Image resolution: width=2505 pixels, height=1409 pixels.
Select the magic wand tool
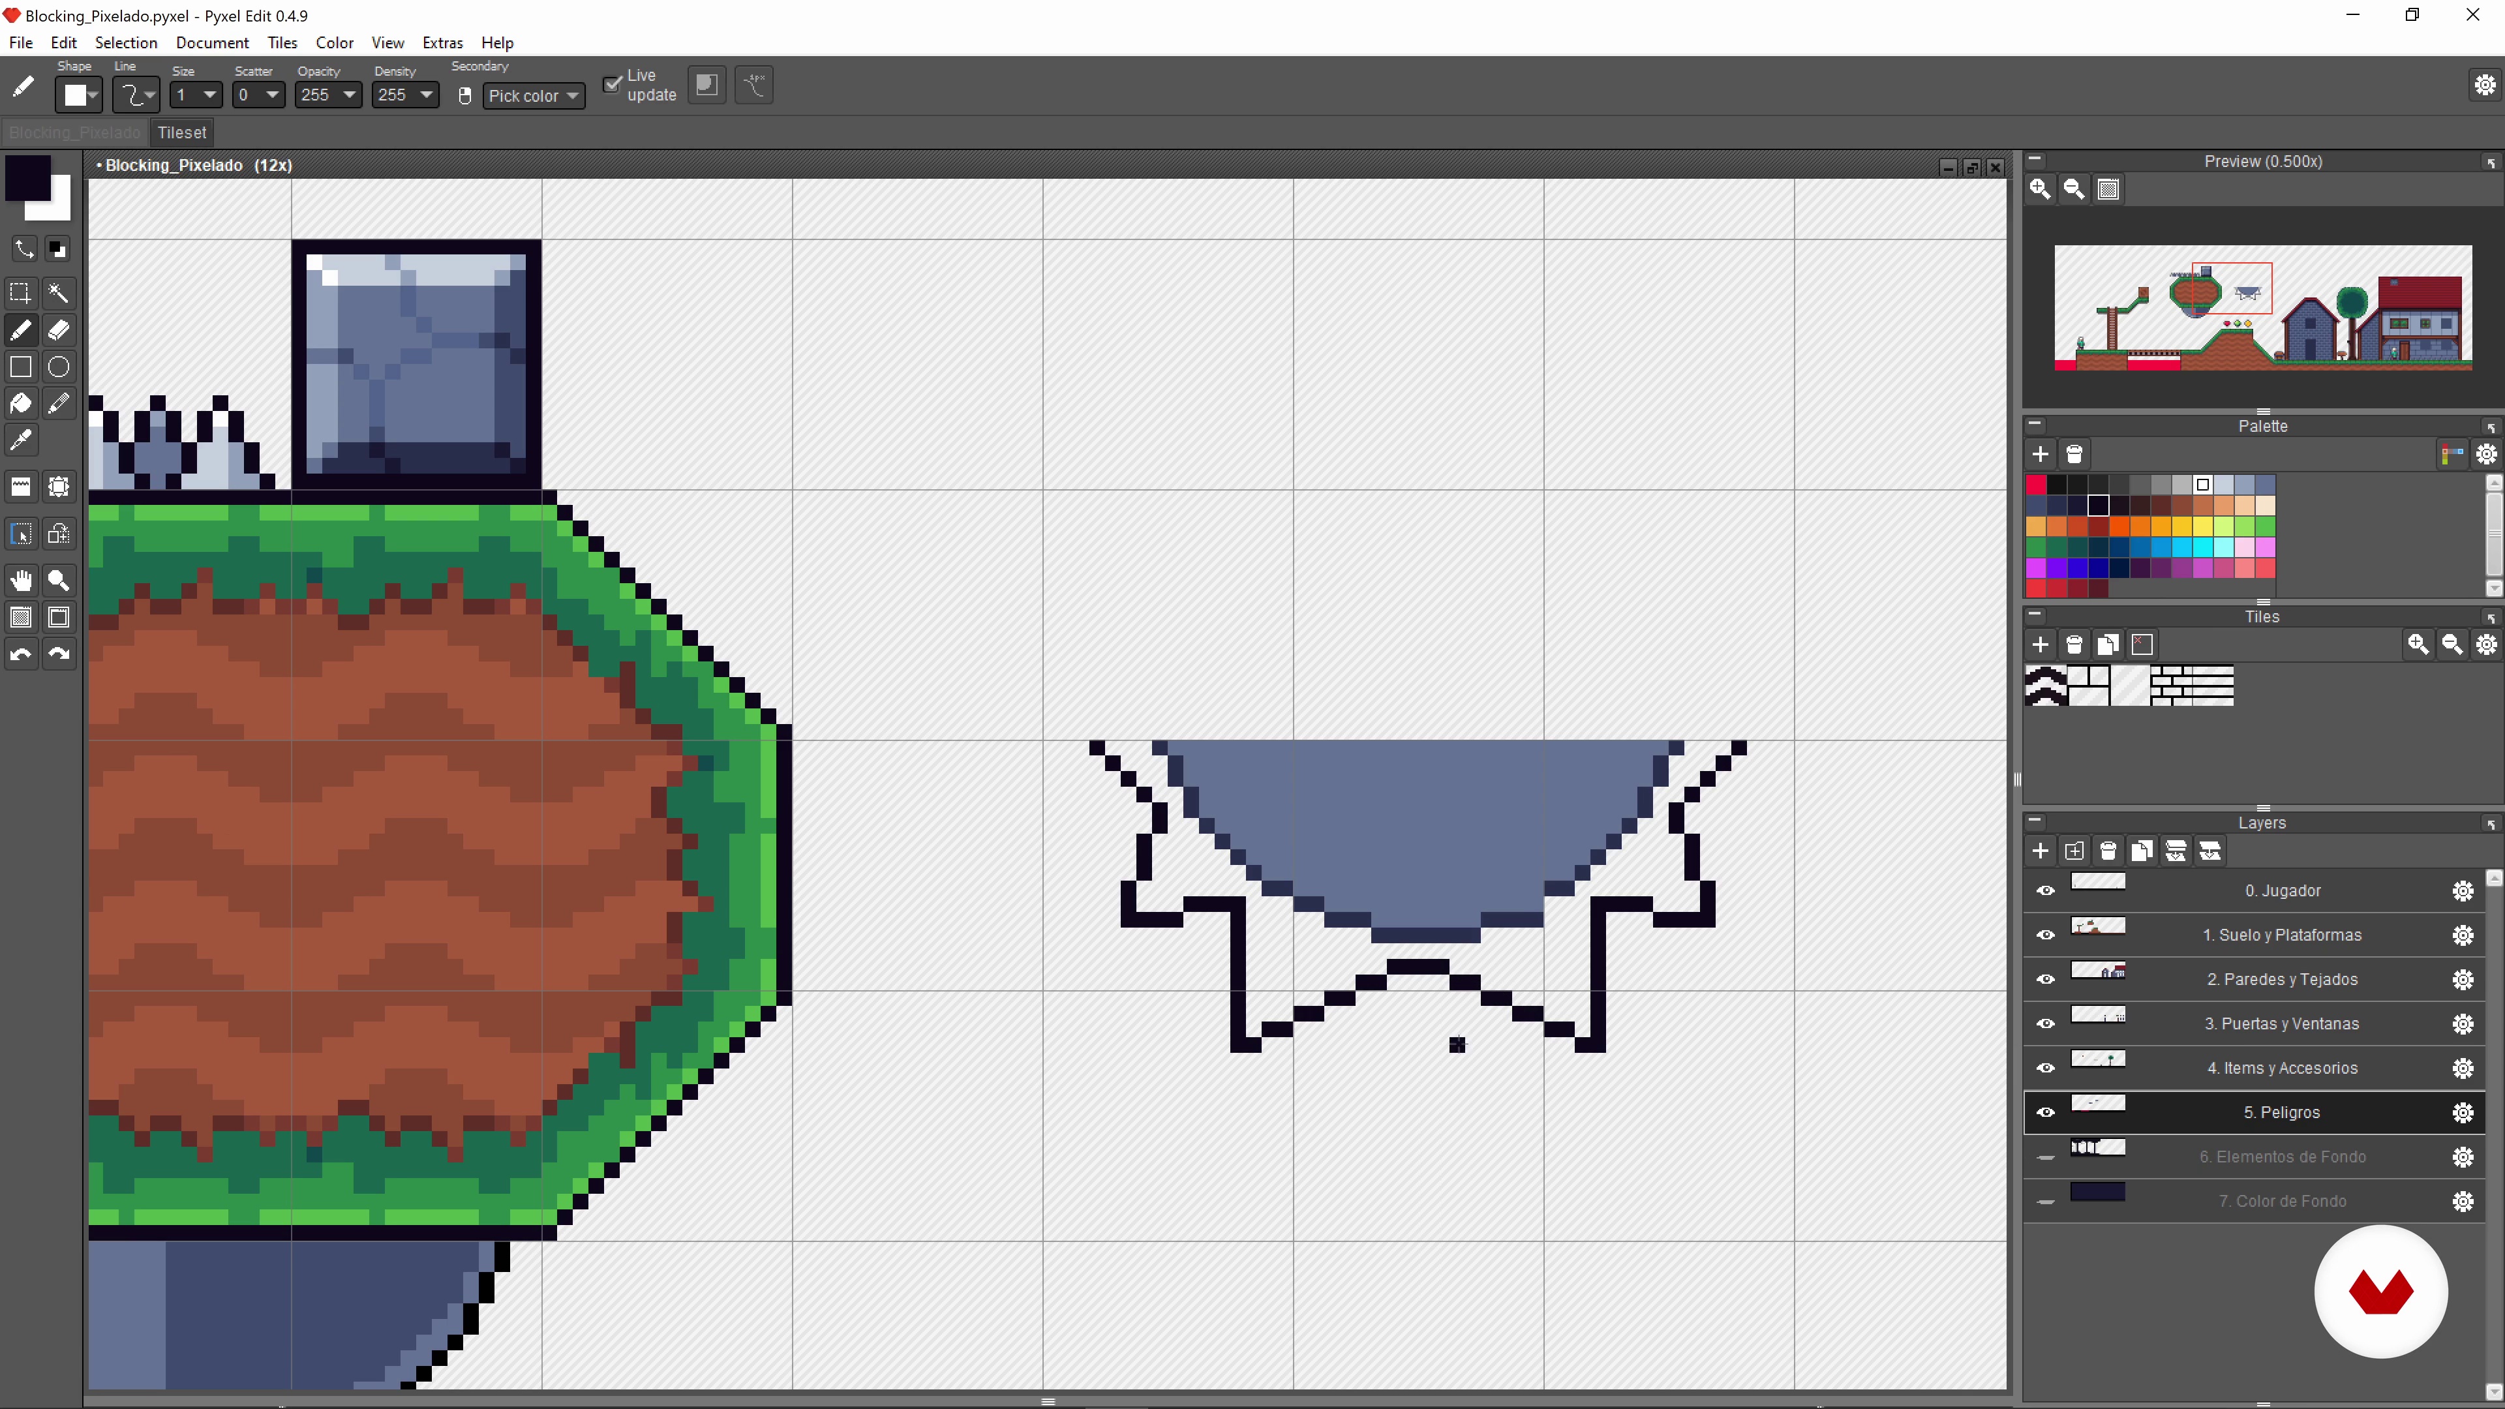pos(58,293)
